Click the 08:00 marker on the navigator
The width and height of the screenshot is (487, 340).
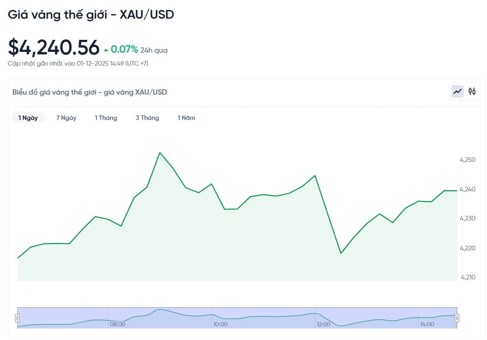[x=117, y=324]
